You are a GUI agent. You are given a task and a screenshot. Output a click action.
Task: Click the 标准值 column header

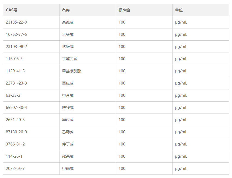click(124, 10)
